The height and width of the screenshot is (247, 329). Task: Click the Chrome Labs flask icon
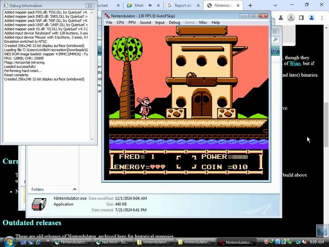pyautogui.click(x=281, y=18)
